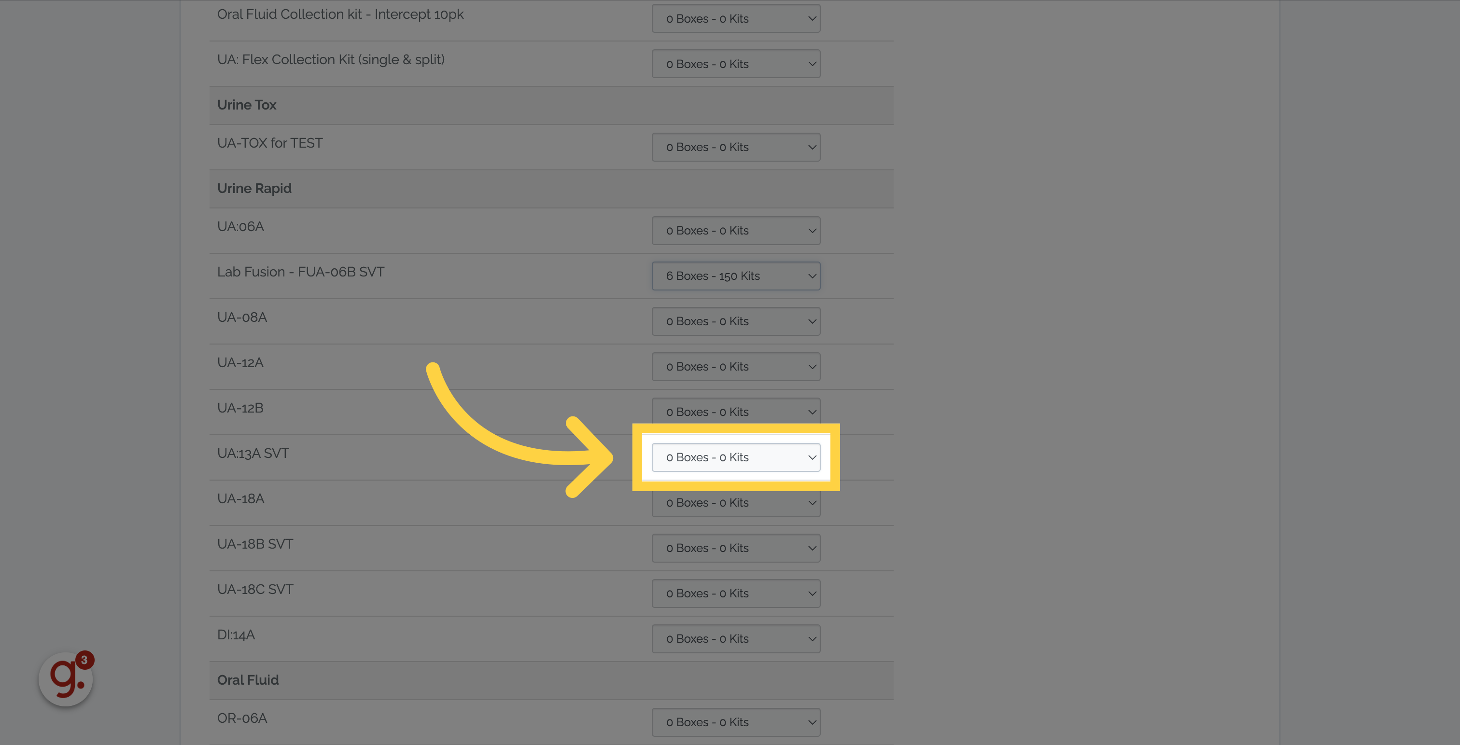Open the UA-18A quantity dropdown
Image resolution: width=1460 pixels, height=745 pixels.
click(736, 504)
